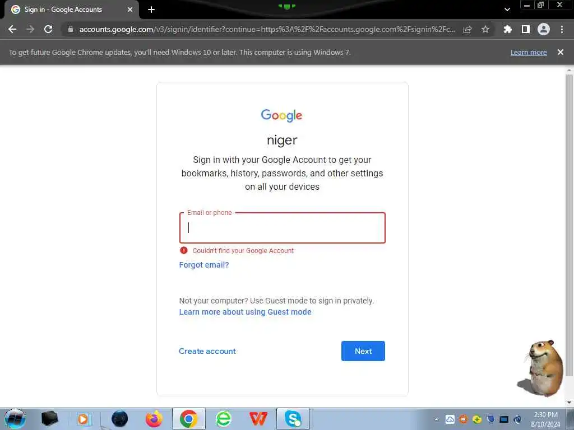This screenshot has height=430, width=574.
Task: Open the Windows Start menu
Action: [x=15, y=419]
